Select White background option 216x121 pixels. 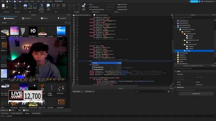click(x=10, y=110)
